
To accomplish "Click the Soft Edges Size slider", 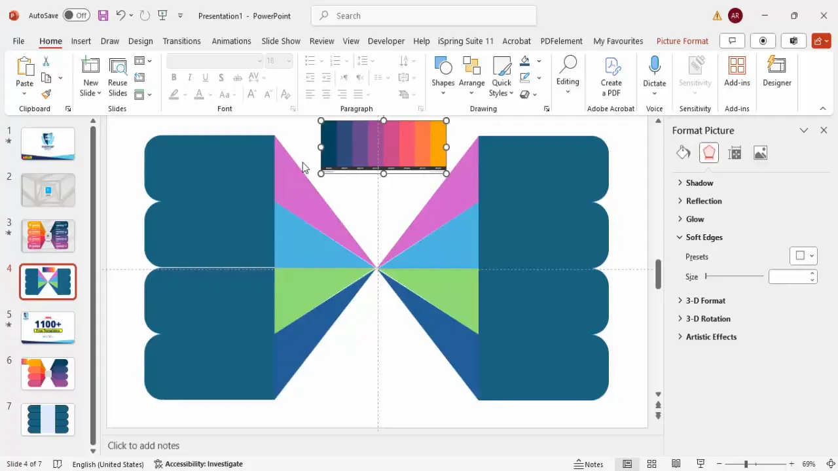I will click(734, 277).
